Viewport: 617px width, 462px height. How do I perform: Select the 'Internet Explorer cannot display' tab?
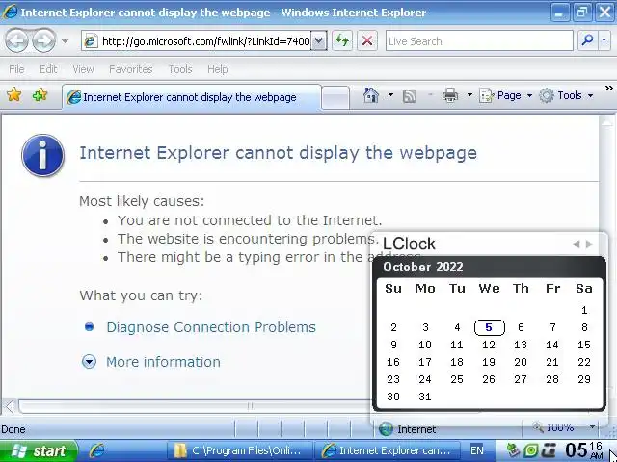click(191, 96)
